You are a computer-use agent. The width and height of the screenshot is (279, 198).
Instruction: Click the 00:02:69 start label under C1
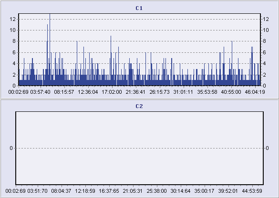click(18, 92)
